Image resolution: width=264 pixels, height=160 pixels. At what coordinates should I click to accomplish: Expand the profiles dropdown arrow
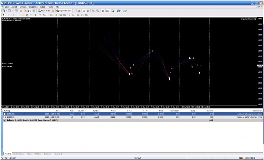(12, 11)
